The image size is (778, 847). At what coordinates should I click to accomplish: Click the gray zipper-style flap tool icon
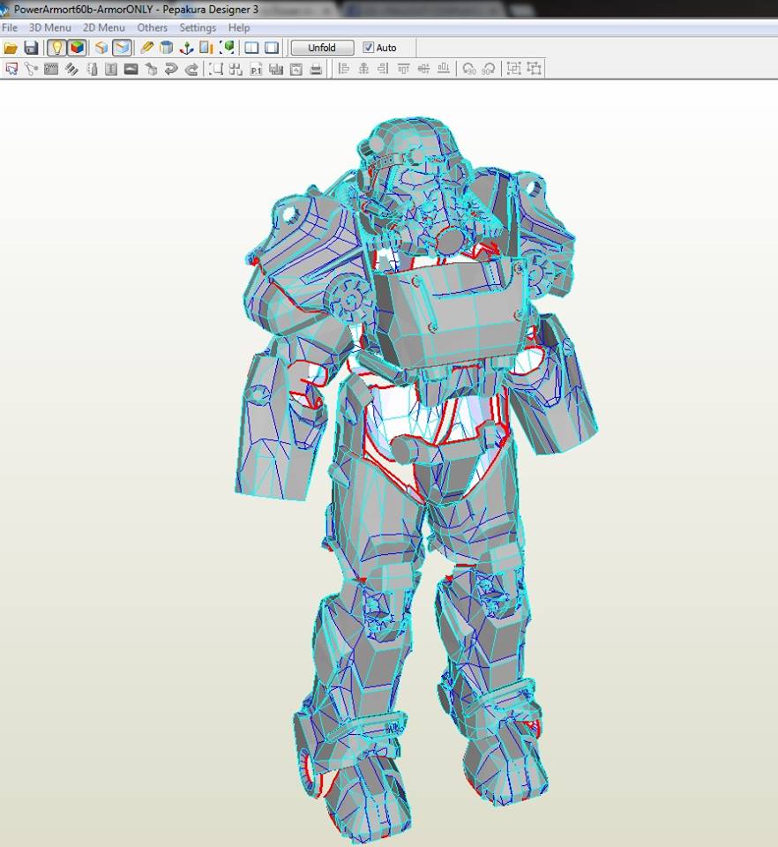point(51,69)
